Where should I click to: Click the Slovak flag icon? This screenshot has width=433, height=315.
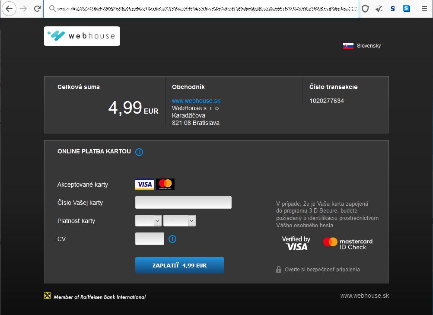[x=348, y=46]
